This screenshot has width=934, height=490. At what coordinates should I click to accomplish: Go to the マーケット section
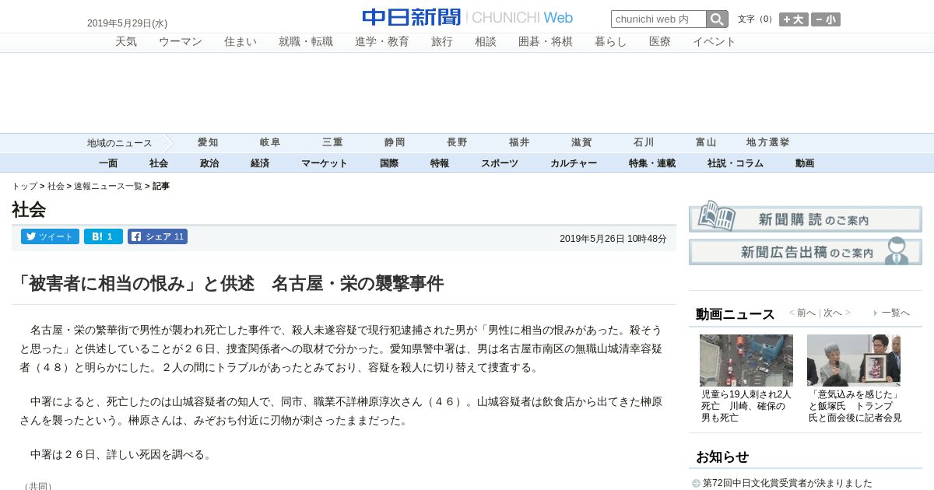325,163
